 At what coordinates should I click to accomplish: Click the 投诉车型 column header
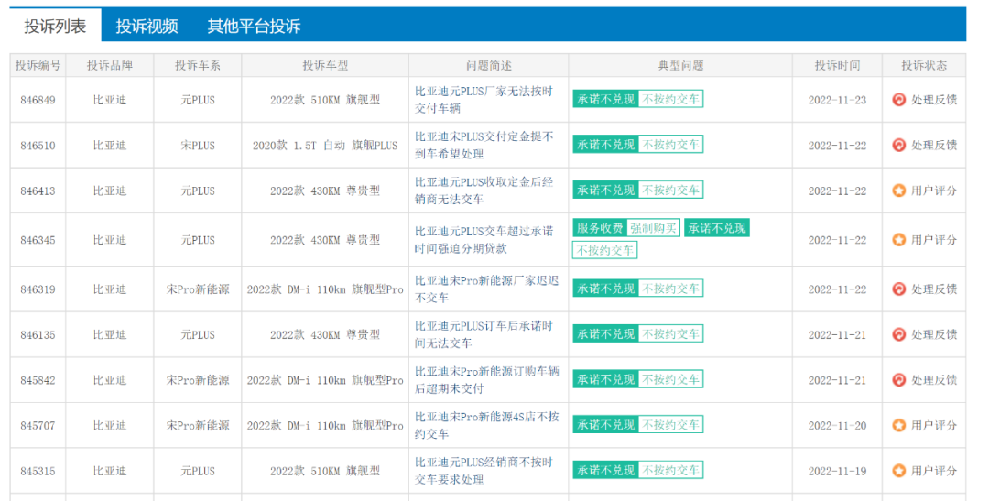[325, 66]
